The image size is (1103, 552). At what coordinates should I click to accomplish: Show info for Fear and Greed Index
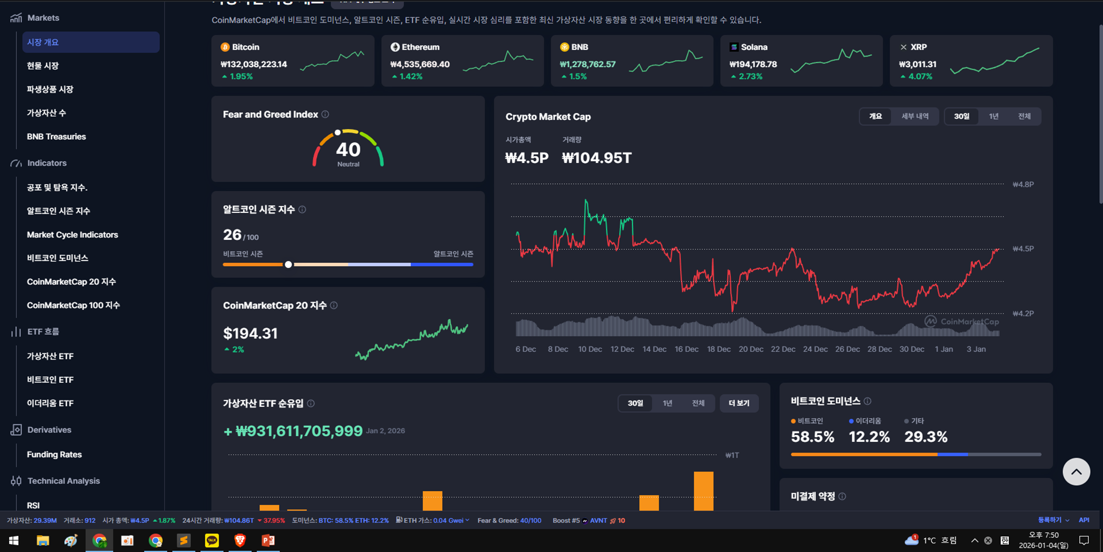326,114
